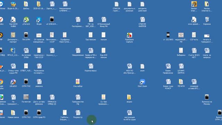Open печать о Гражданст file
222x125 pixels.
pyautogui.click(x=207, y=36)
